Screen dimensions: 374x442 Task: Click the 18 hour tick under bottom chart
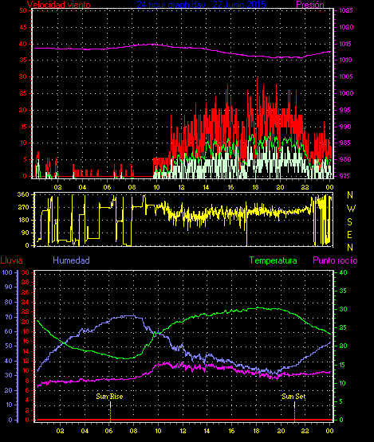(x=256, y=431)
